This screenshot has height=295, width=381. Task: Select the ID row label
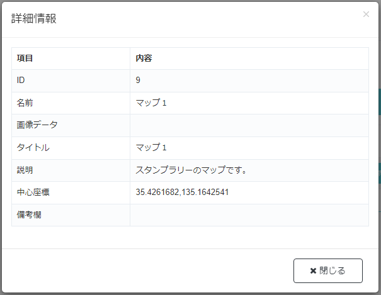point(21,81)
